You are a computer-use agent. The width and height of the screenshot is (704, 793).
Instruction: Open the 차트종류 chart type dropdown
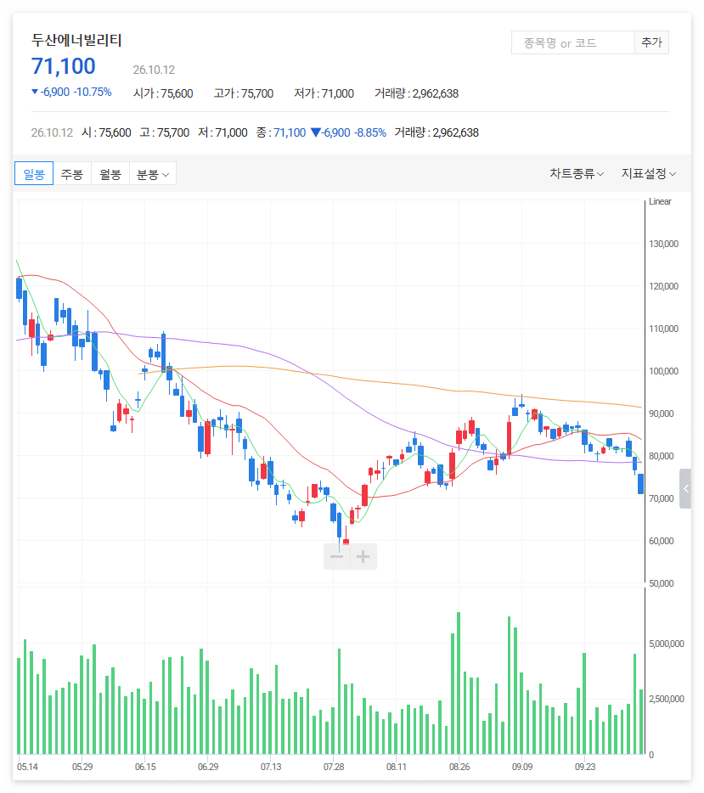(x=577, y=173)
